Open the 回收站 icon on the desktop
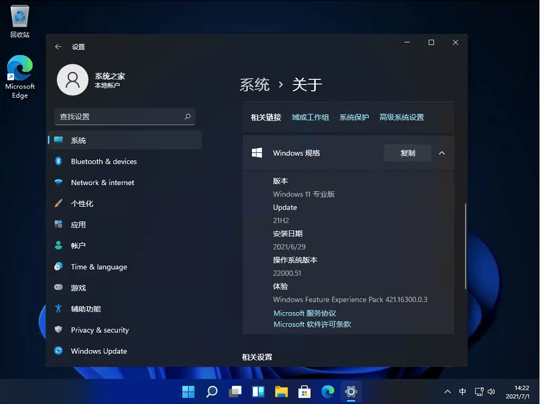540x404 pixels. coord(19,17)
